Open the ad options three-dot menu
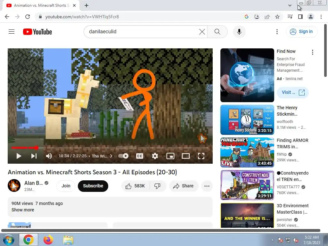328x246 pixels. (x=313, y=52)
